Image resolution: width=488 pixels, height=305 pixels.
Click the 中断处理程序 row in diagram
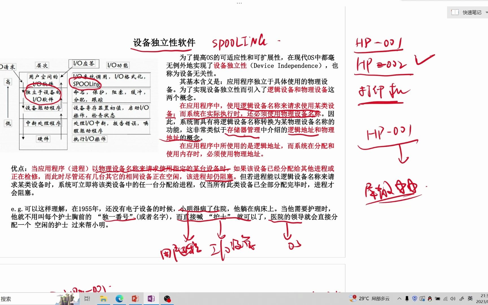click(x=43, y=123)
